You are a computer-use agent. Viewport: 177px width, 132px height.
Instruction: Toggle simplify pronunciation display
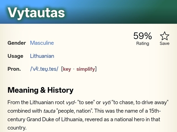coord(86,69)
